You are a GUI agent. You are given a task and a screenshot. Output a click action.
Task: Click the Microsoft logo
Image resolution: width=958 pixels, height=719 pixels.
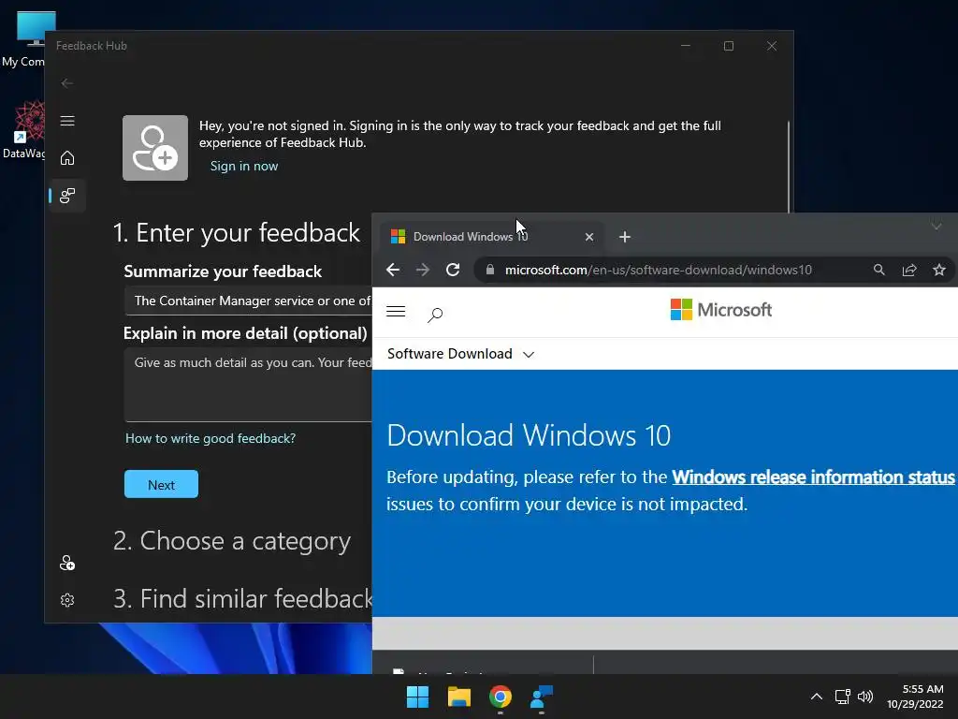[x=721, y=310]
